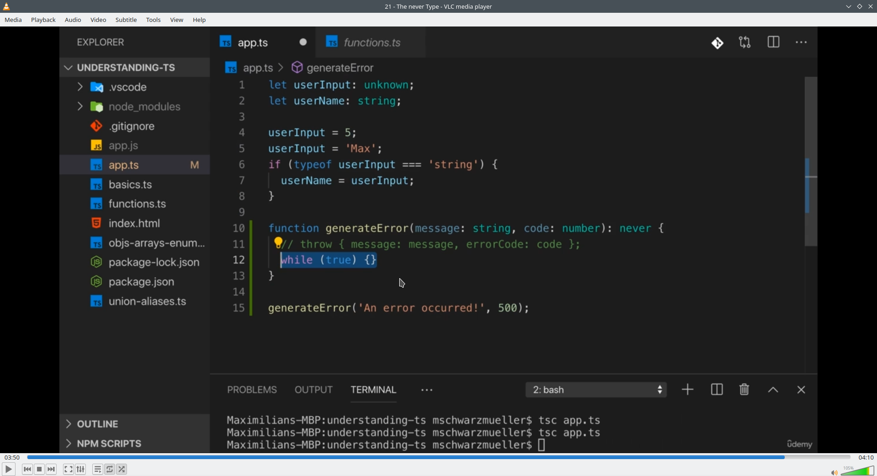The image size is (877, 476).
Task: Open index.html in the explorer
Action: [x=135, y=223]
